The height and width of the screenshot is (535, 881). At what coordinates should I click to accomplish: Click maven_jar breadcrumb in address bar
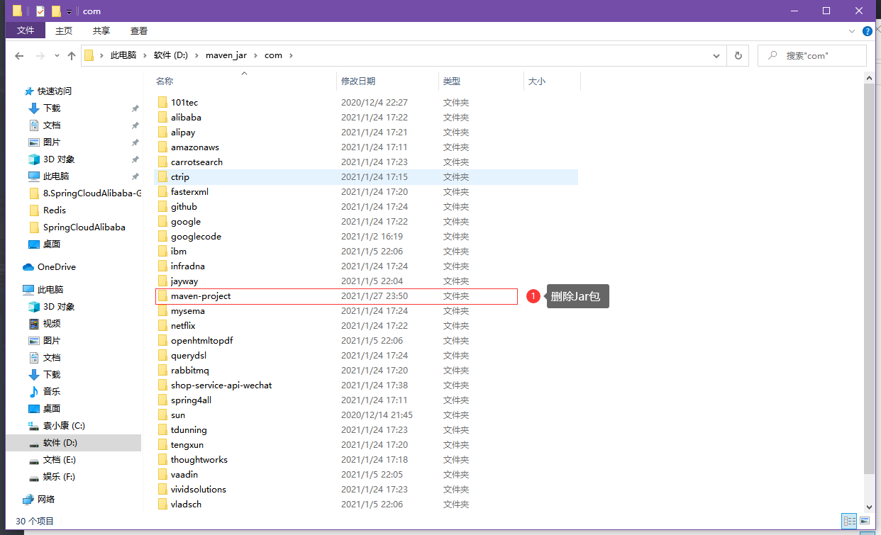pos(226,55)
